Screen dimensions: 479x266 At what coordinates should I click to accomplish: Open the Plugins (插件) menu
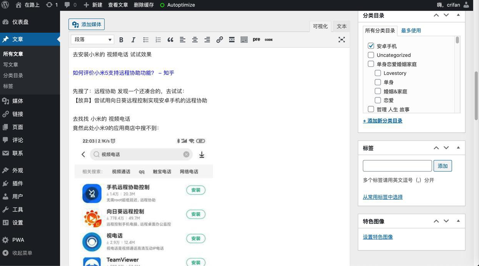pyautogui.click(x=30, y=183)
